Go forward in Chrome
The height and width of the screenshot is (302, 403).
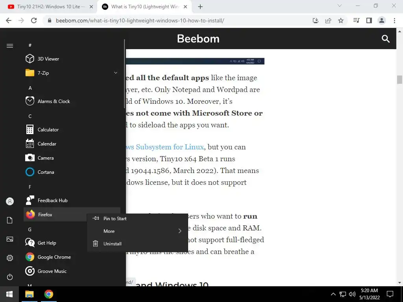21,20
